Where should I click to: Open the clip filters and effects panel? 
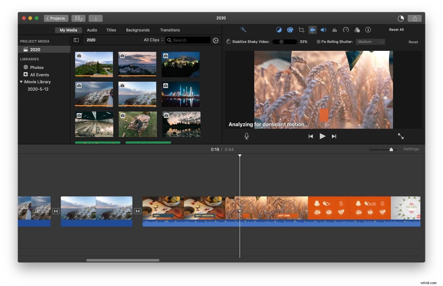357,30
